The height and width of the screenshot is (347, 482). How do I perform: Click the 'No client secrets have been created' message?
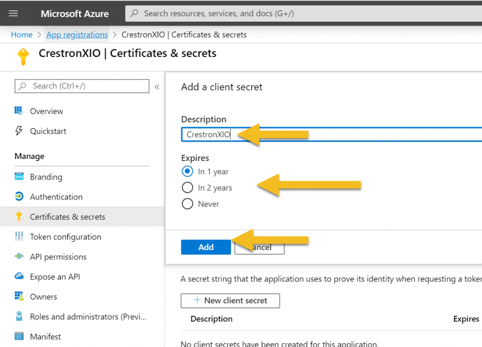coord(280,344)
